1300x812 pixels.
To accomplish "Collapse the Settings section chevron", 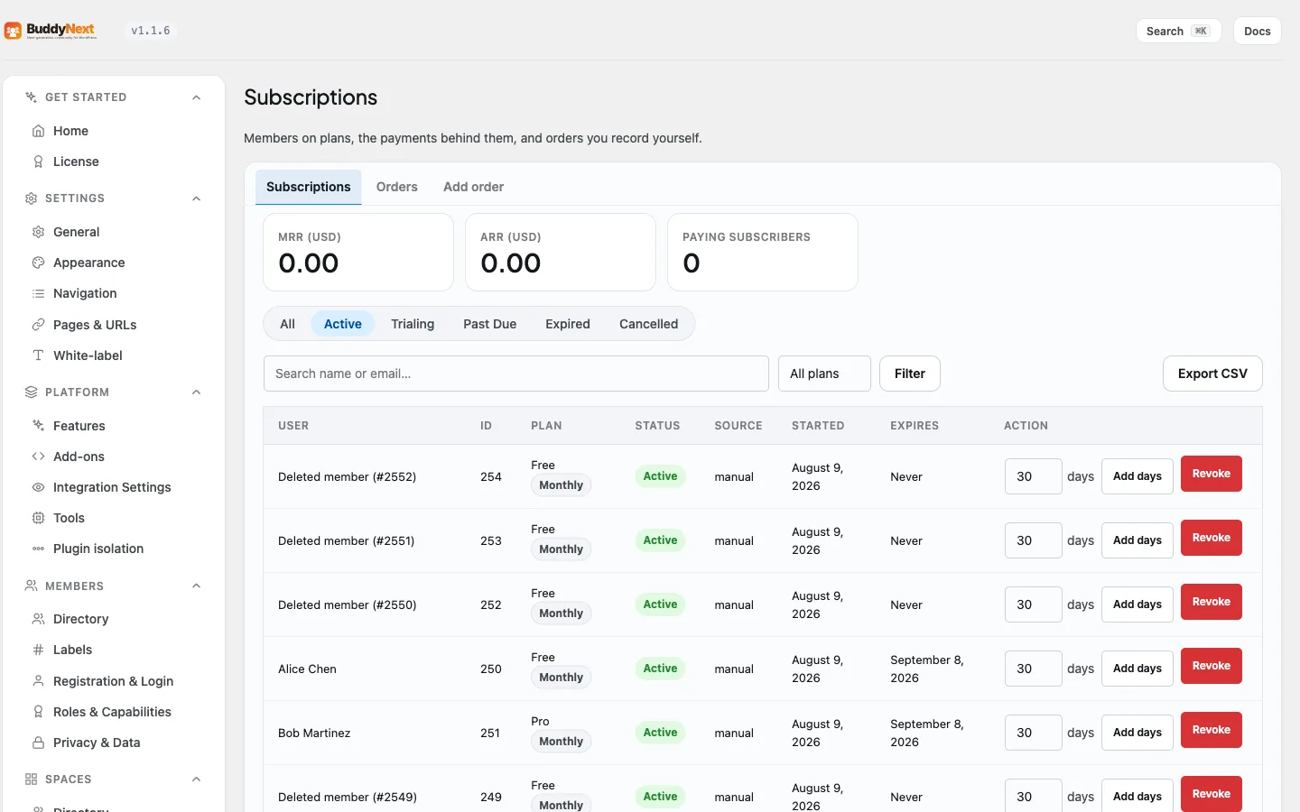I will (196, 198).
